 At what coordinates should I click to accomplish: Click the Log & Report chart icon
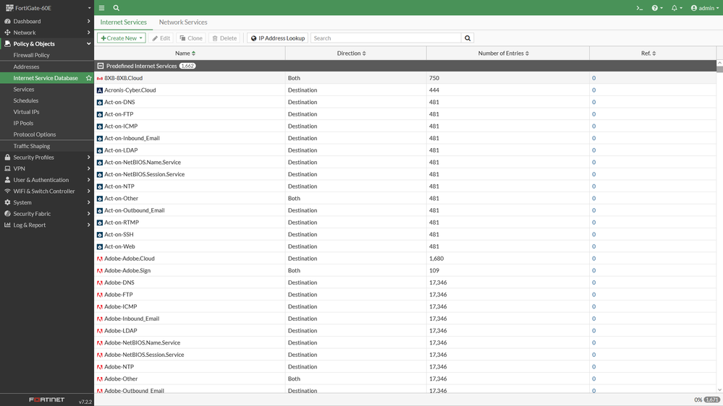coord(7,225)
